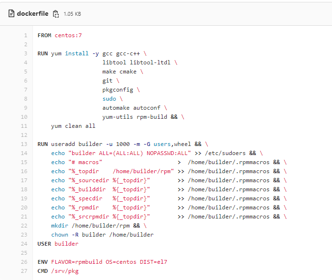Click the "# macros" string
Image resolution: width=332 pixels, height=280 pixels.
[x=86, y=162]
